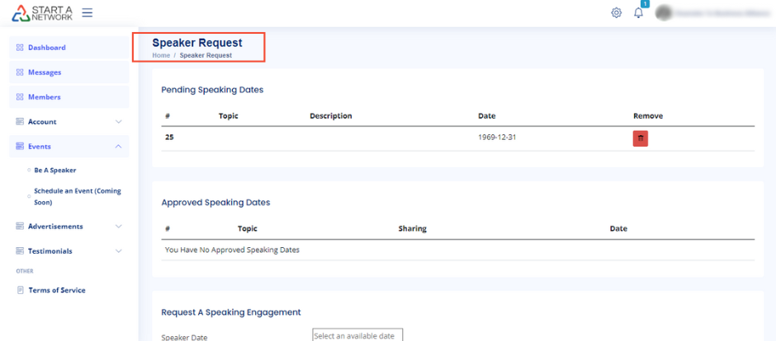Open the notifications bell icon
776x341 pixels.
(x=638, y=13)
